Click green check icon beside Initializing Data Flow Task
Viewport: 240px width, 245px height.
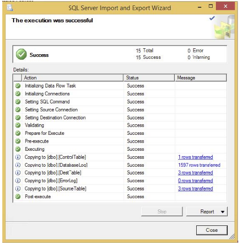18,86
